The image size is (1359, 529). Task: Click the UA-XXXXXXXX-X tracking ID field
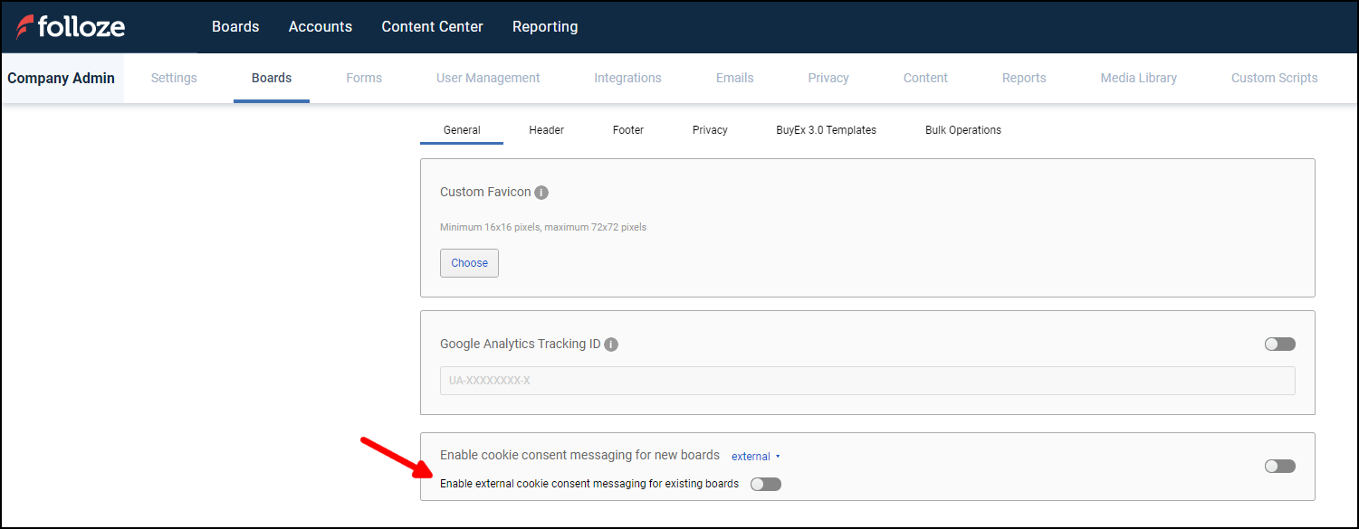coord(866,381)
